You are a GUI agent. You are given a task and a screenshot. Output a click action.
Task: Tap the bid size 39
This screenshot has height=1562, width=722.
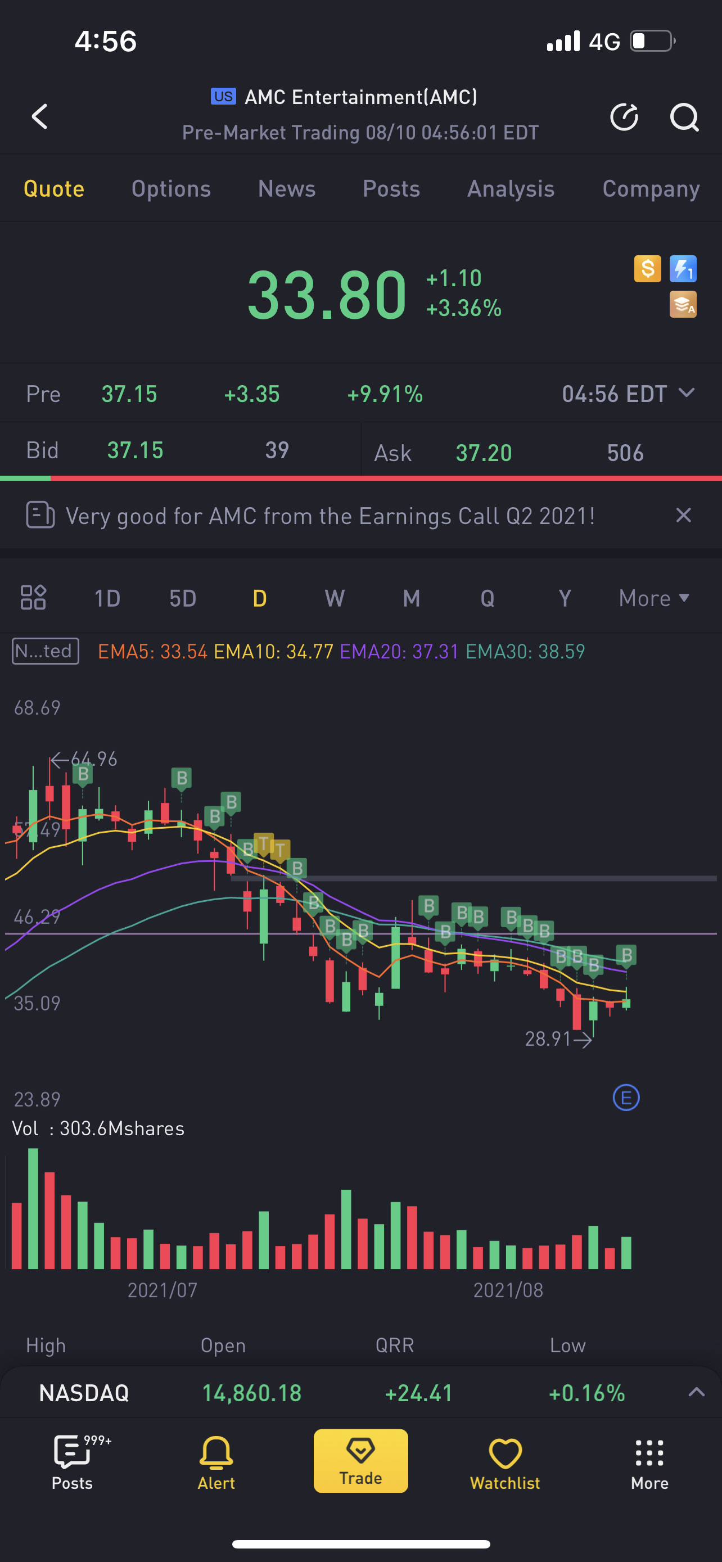[277, 450]
